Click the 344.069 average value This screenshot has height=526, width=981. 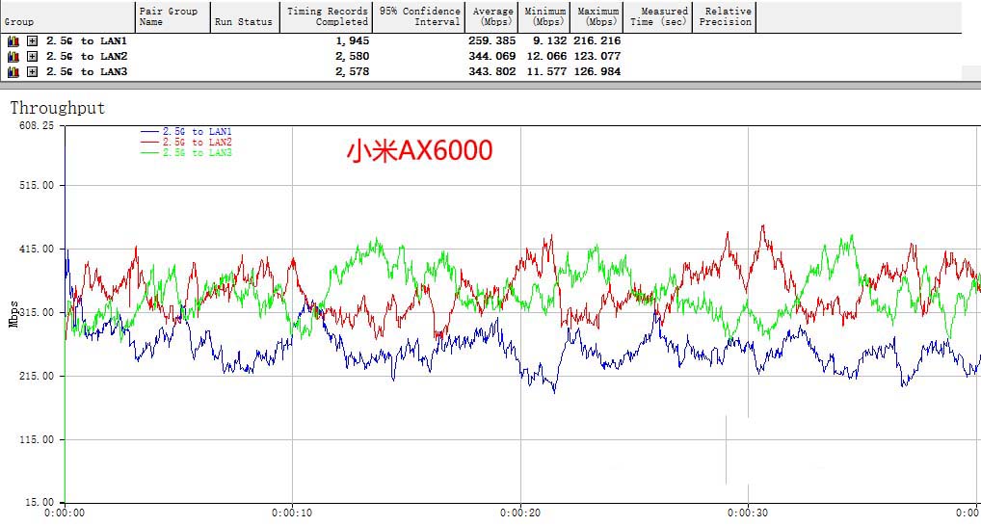[492, 56]
